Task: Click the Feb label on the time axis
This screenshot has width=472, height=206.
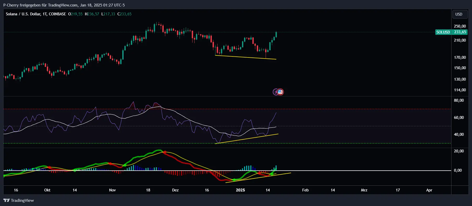Action: pyautogui.click(x=305, y=190)
